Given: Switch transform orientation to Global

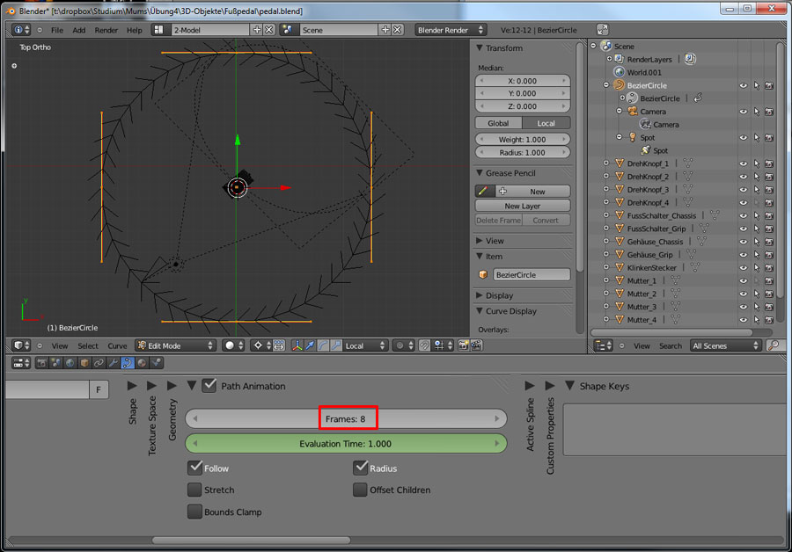Looking at the screenshot, I should tap(498, 123).
